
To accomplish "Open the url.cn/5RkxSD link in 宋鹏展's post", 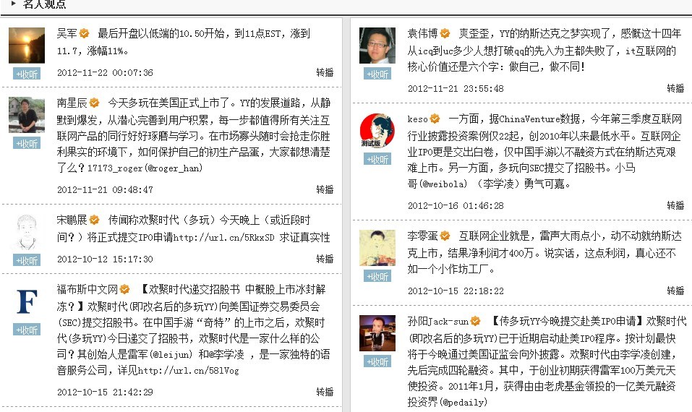I will click(x=223, y=238).
